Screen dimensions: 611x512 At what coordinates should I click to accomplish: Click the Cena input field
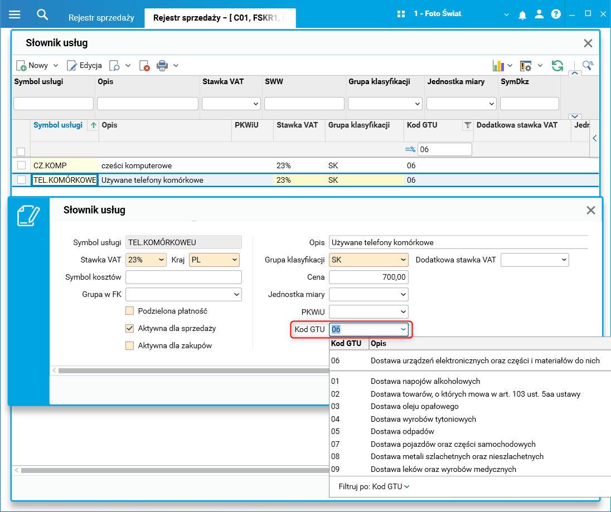(x=368, y=277)
